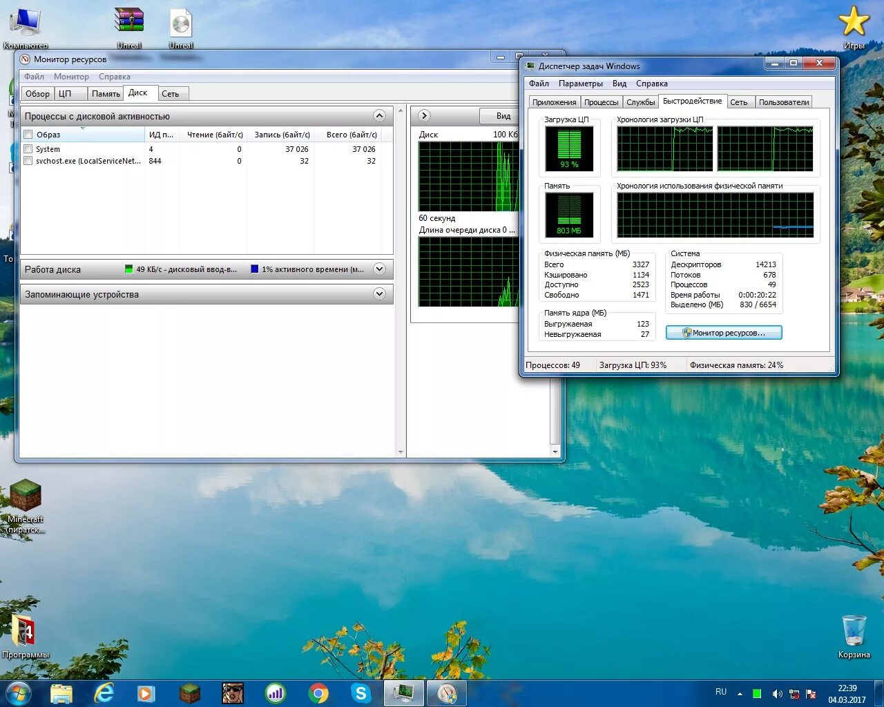Open Процессы tab in Task Manager

602,102
